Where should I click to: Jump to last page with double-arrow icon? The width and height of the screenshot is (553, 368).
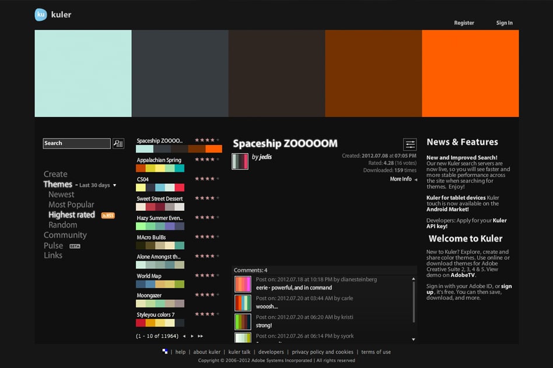pos(201,336)
